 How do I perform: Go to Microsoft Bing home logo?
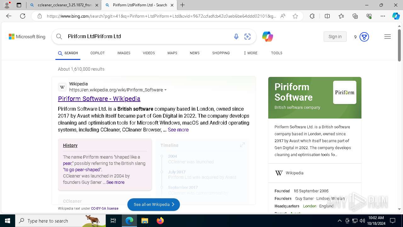[x=27, y=37]
